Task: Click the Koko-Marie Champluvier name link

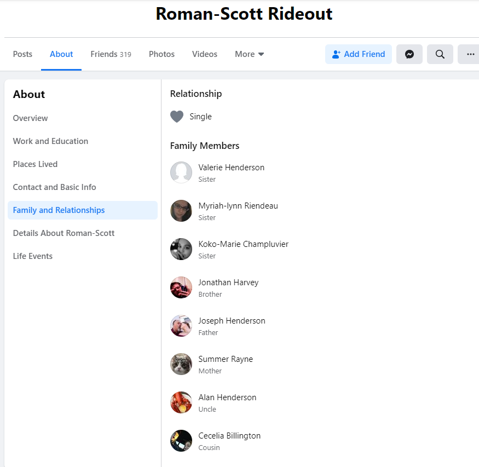Action: (x=243, y=244)
